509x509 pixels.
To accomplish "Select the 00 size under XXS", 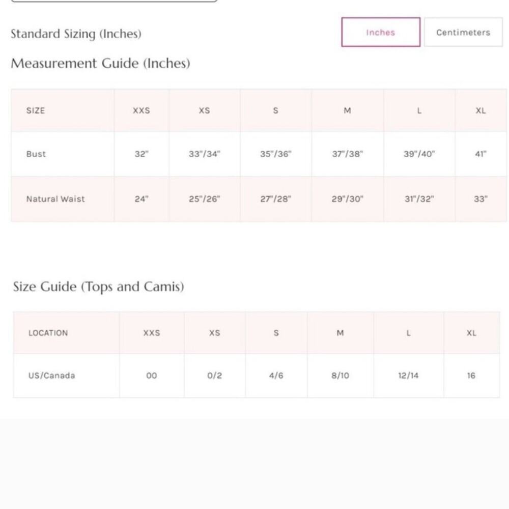I will click(151, 375).
